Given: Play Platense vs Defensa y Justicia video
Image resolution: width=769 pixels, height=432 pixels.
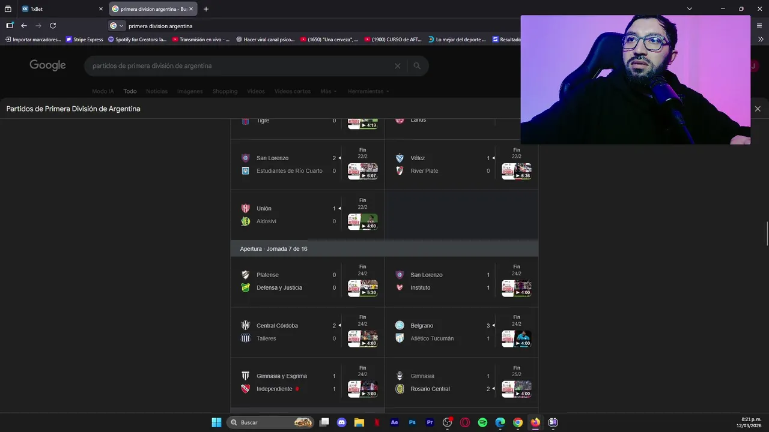Looking at the screenshot, I should click(x=363, y=288).
